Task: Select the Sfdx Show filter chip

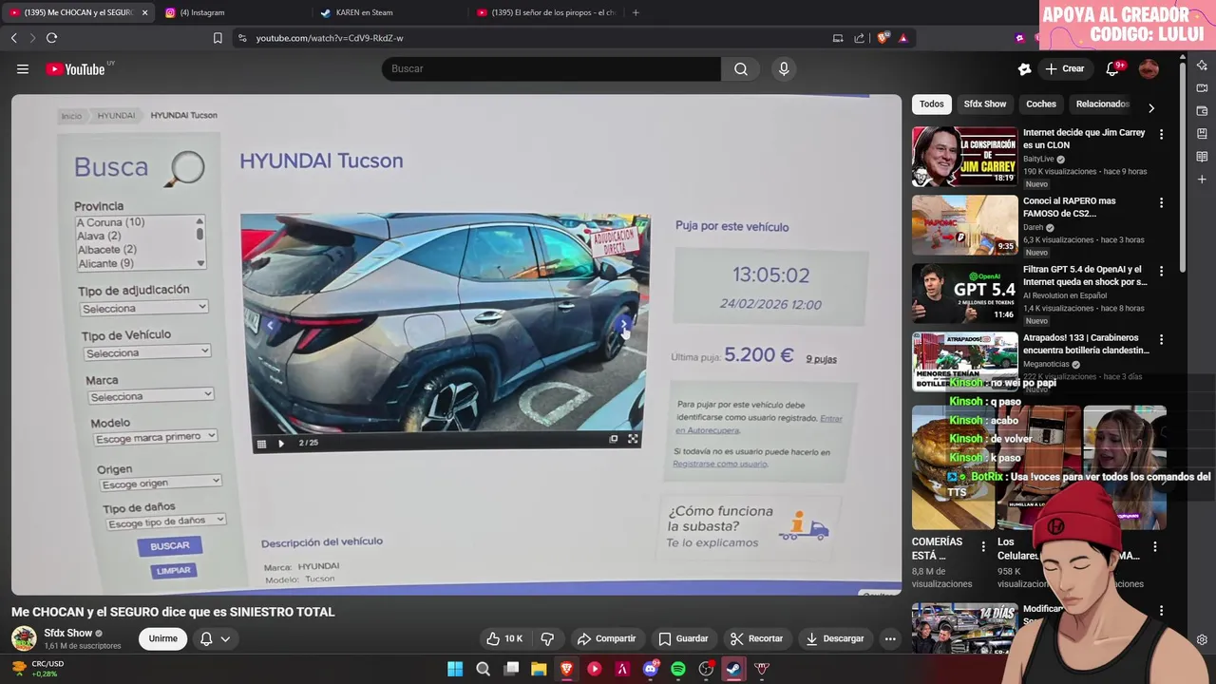Action: [985, 104]
